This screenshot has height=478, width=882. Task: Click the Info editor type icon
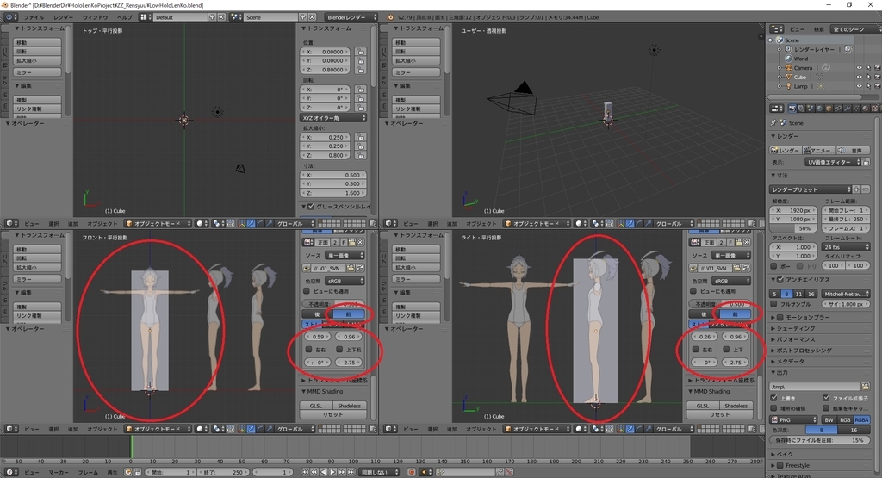click(x=10, y=17)
